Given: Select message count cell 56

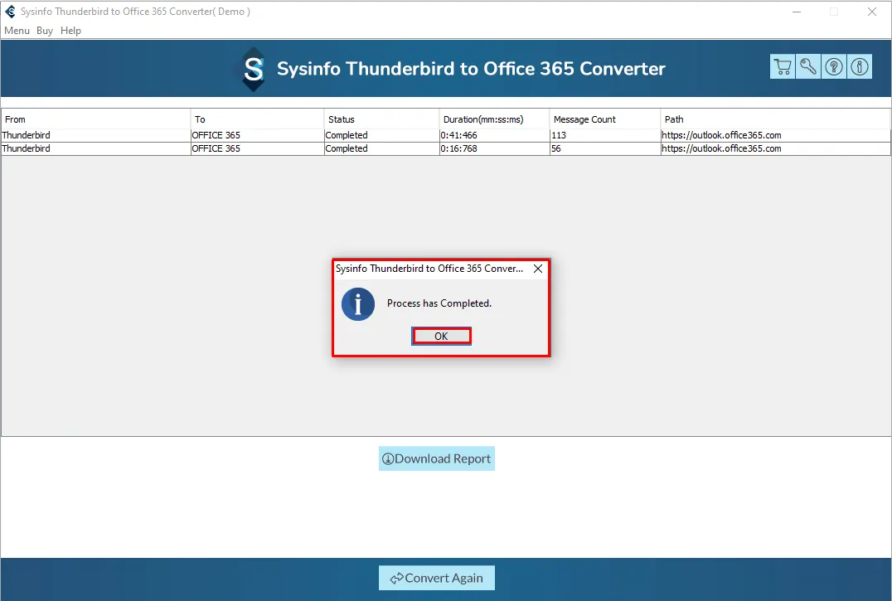Looking at the screenshot, I should point(605,148).
